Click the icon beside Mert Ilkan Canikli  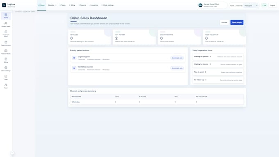click(74, 68)
